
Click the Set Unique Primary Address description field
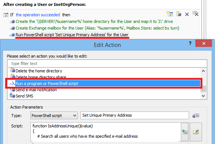coord(135,115)
